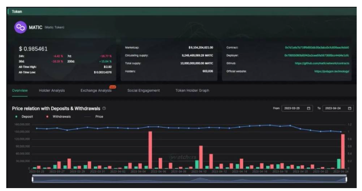Select the Overview tab

click(x=20, y=90)
